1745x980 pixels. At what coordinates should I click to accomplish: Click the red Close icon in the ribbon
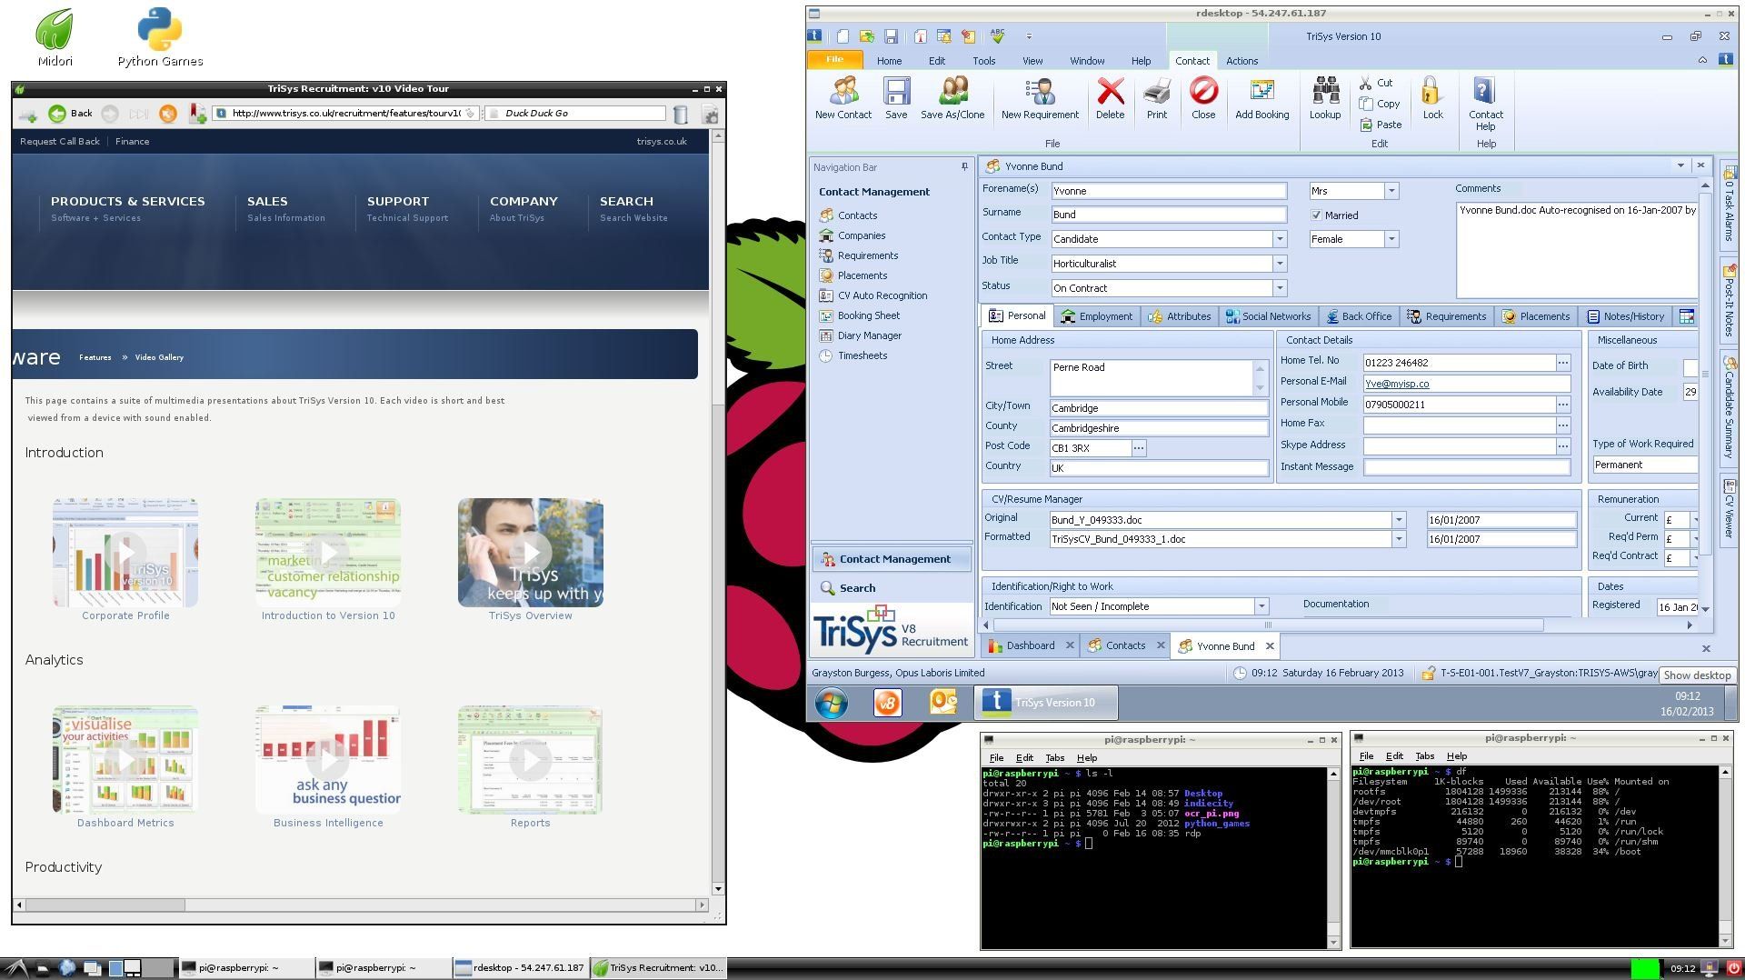[1203, 98]
